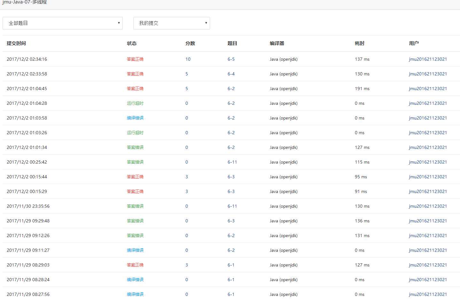Select the 91 ms time value
Viewport: 460px width, 301px height.
[361, 191]
